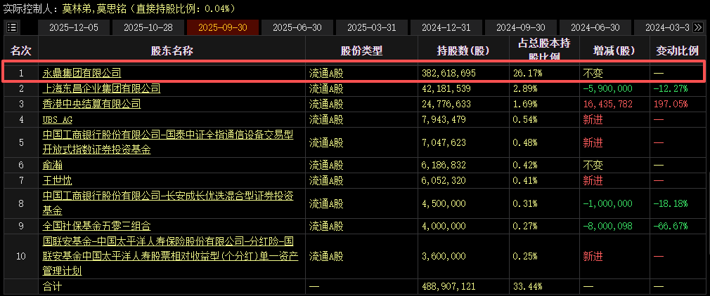Open the 2024-12-31 date tab
Viewport: 710px width, 296px height.
point(446,27)
